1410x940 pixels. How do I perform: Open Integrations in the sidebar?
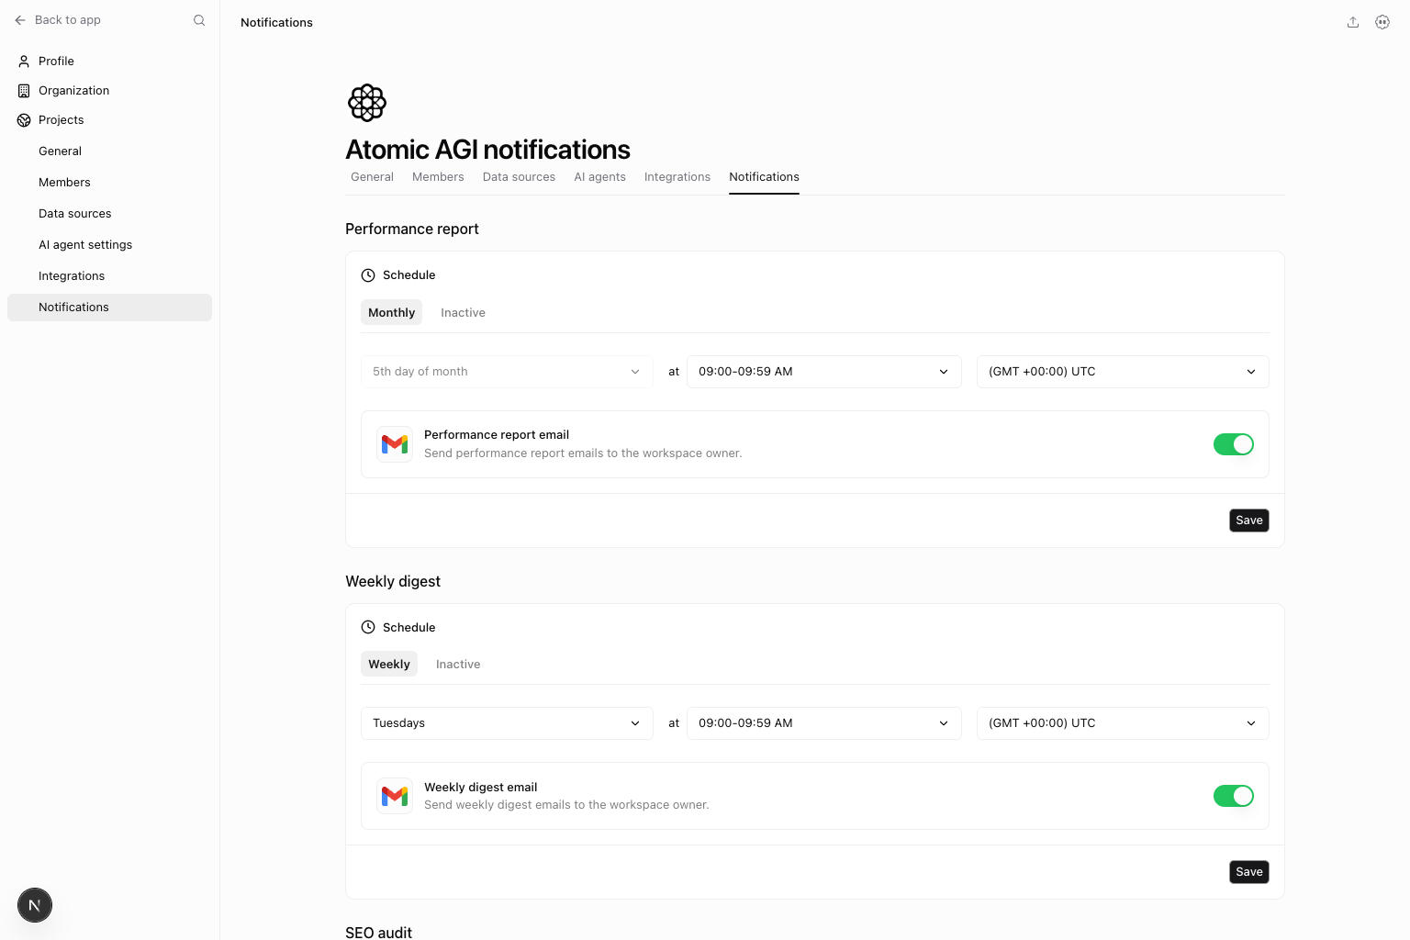pyautogui.click(x=109, y=276)
